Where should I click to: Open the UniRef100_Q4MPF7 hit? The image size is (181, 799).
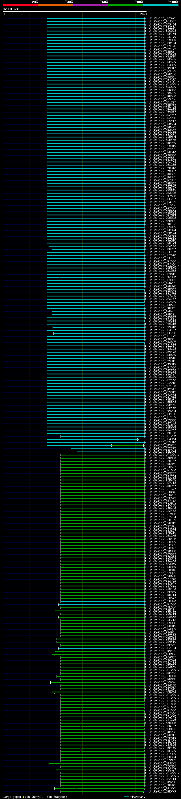(162, 486)
